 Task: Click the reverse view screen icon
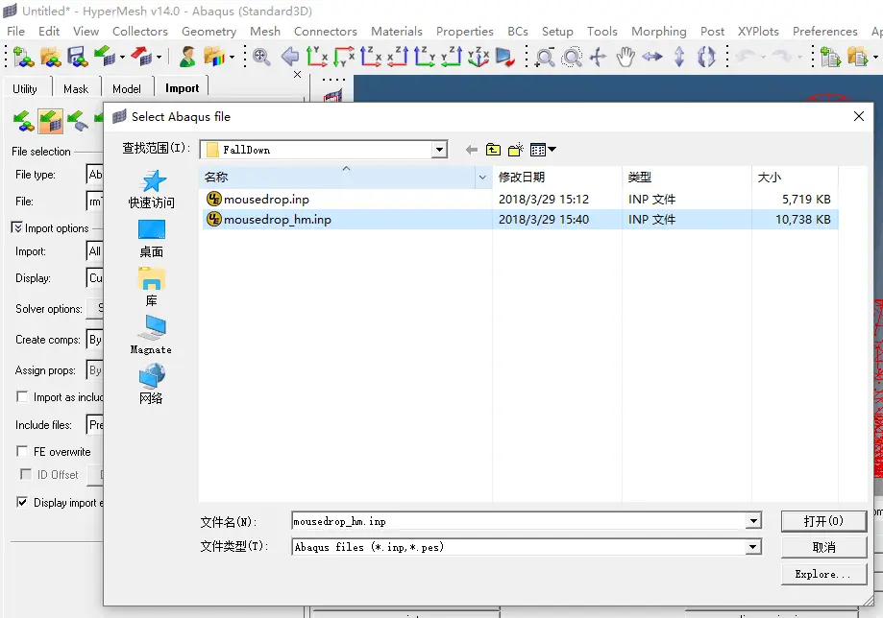504,57
